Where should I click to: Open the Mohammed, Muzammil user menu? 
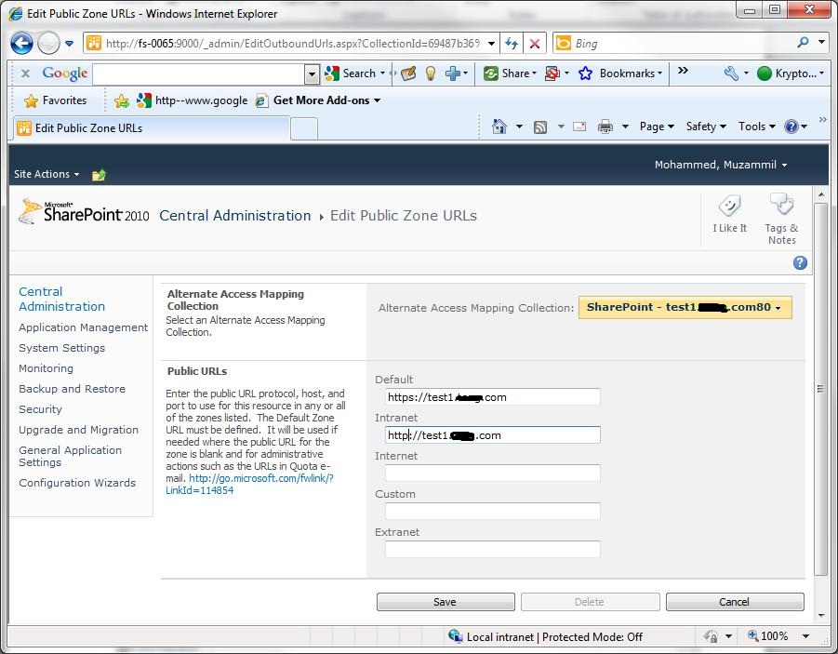pos(721,165)
